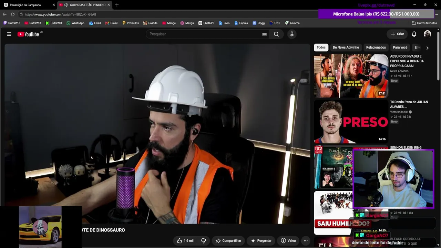
Task: Open the Gamma bookmark
Action: pos(292,23)
